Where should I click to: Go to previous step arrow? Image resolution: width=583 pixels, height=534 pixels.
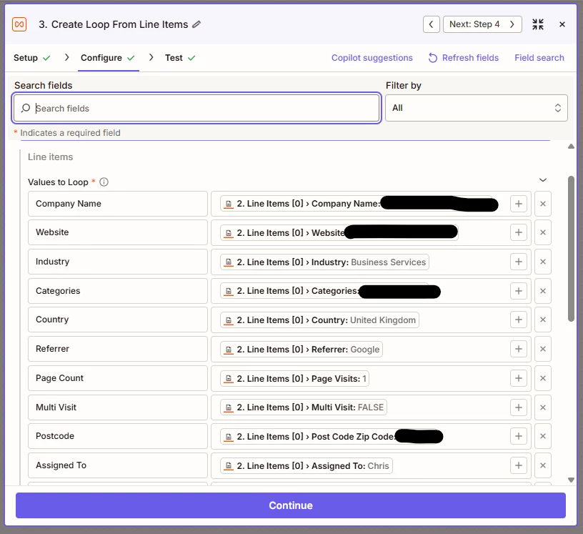[432, 24]
